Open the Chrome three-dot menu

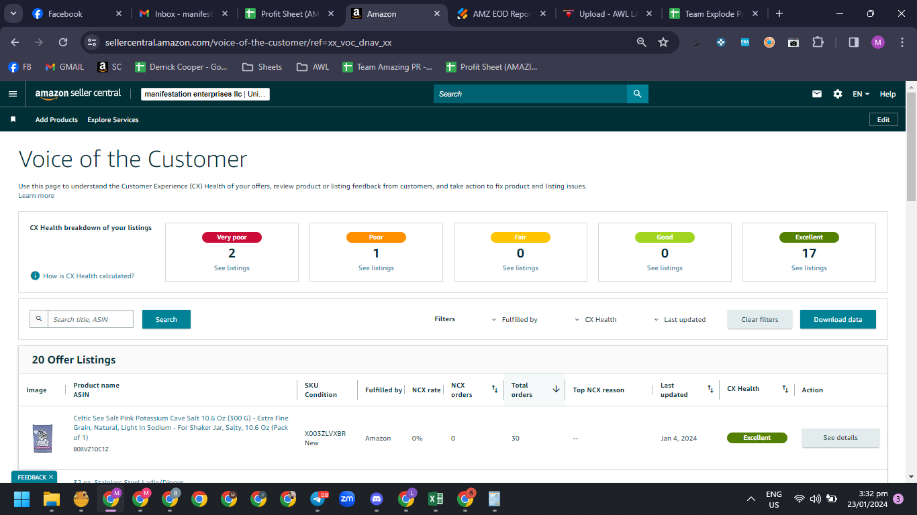[902, 42]
